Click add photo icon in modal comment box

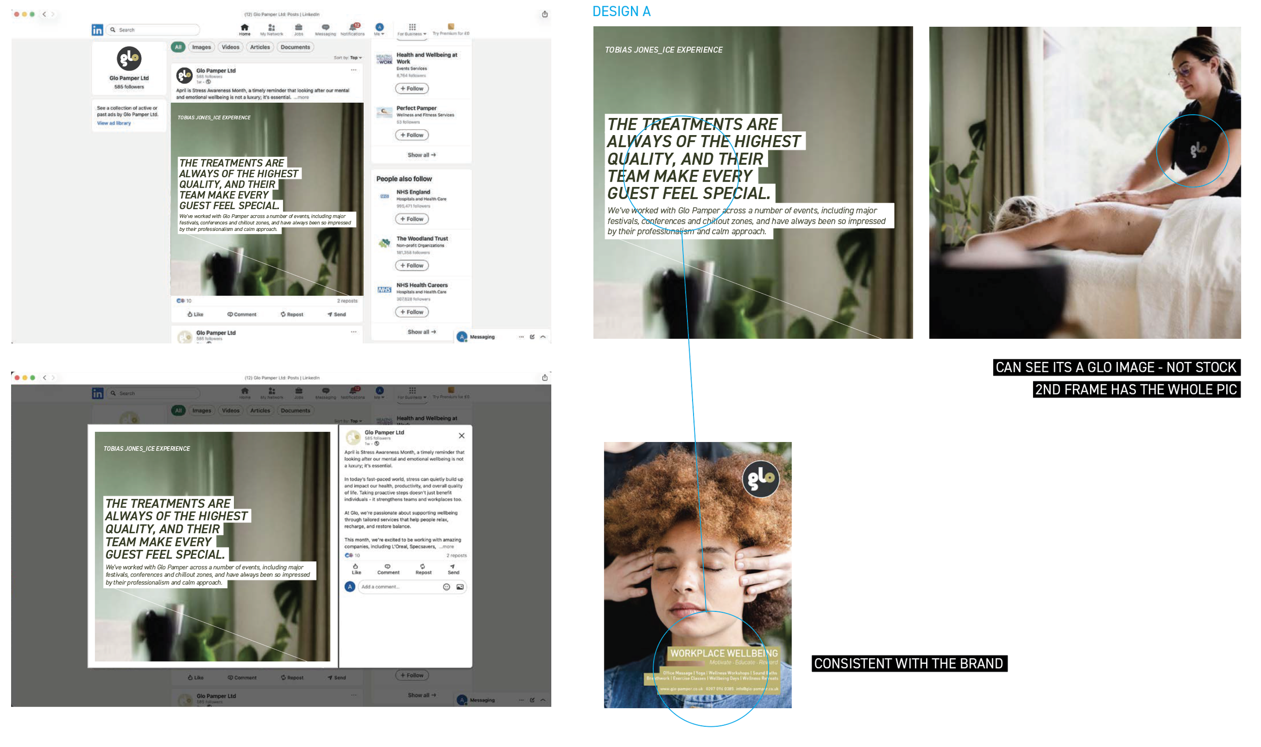coord(460,587)
